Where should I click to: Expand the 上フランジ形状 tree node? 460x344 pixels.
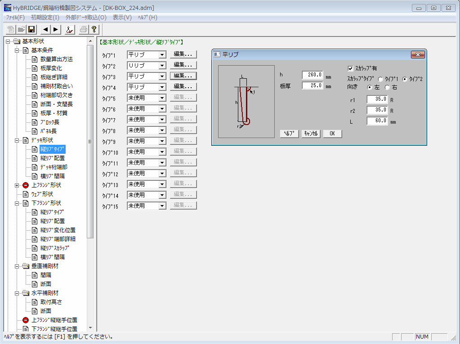coord(17,185)
